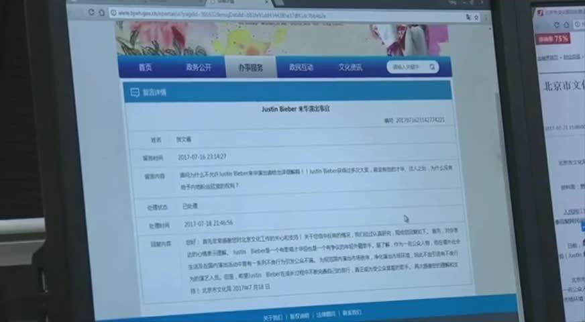
Task: Select the 北京市文化 heading in right window
Action: 564,86
